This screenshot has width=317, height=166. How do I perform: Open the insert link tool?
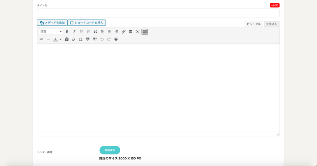(x=124, y=32)
